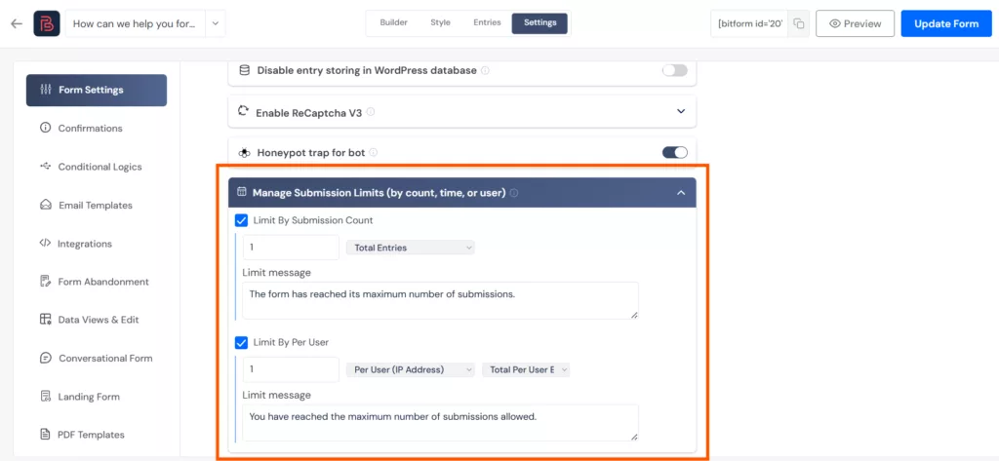
Task: Click the Conversational Form chat icon
Action: pos(45,358)
